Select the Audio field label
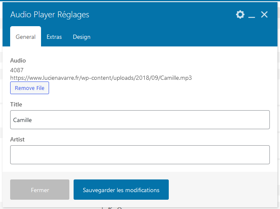This screenshot has height=209, width=280. coord(18,60)
